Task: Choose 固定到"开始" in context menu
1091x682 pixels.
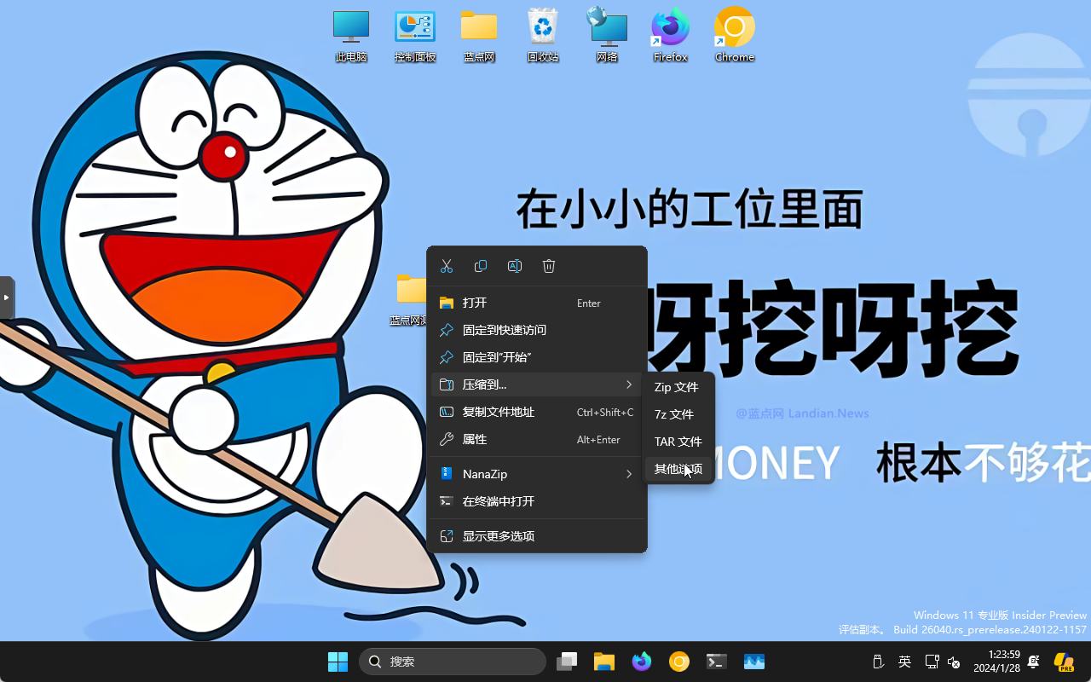Action: coord(537,357)
